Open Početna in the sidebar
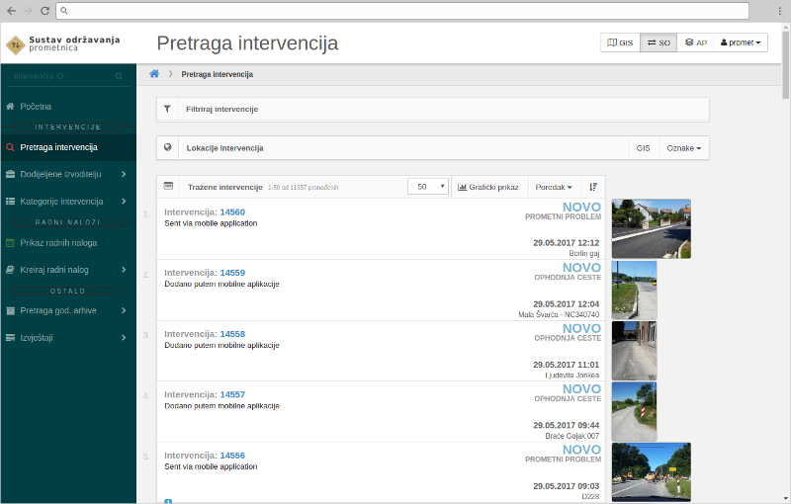This screenshot has width=791, height=504. click(36, 106)
